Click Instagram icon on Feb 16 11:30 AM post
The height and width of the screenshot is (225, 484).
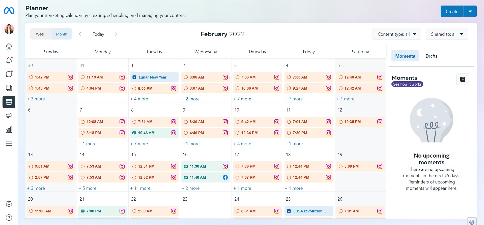click(x=225, y=166)
